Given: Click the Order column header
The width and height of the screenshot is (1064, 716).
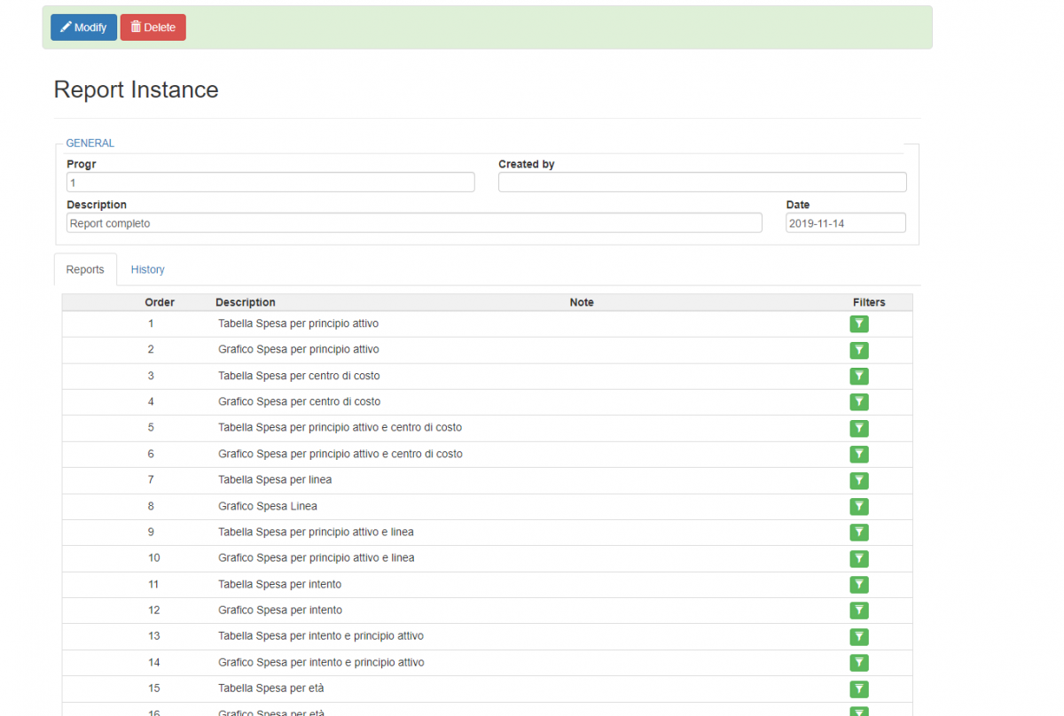Looking at the screenshot, I should point(160,302).
